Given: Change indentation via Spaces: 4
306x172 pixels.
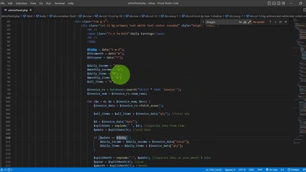Looking at the screenshot, I should 230,170.
